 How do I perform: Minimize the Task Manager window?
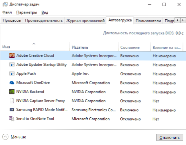pos(149,5)
